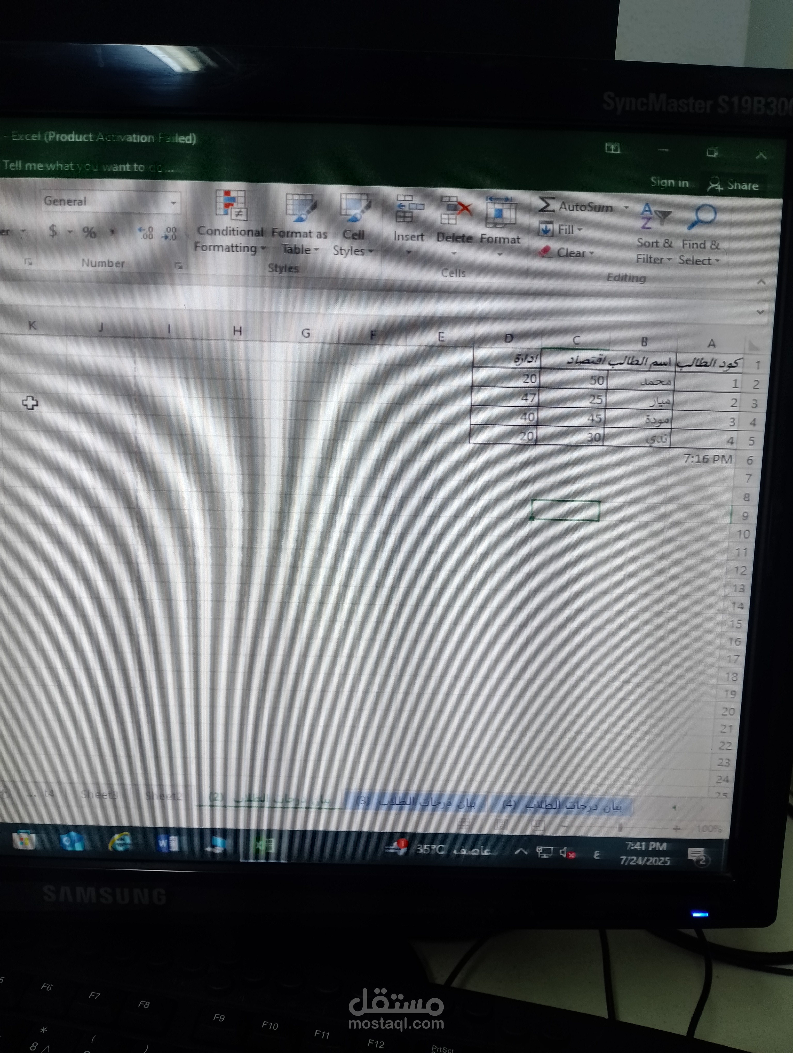Image resolution: width=793 pixels, height=1053 pixels.
Task: Expand the Insert cells dropdown arrow
Action: coord(408,252)
